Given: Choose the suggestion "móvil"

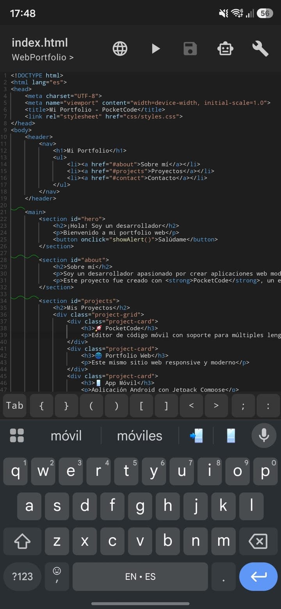Looking at the screenshot, I should (x=66, y=436).
